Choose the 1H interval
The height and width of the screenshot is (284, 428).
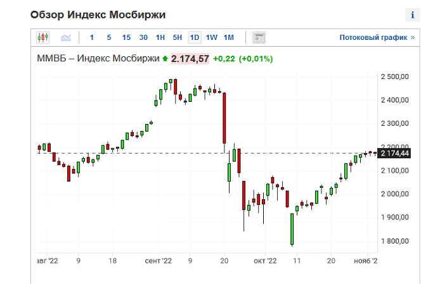[x=160, y=37]
